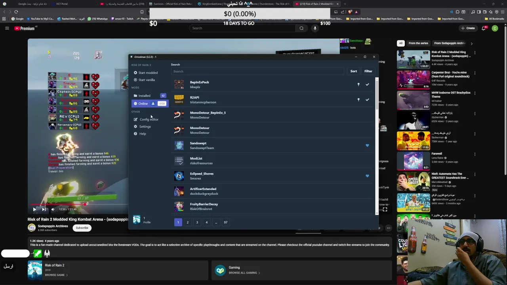Screen dimensions: 507x285
Task: Click the heart icon on Eclipsed_Shores row
Action: tap(367, 176)
